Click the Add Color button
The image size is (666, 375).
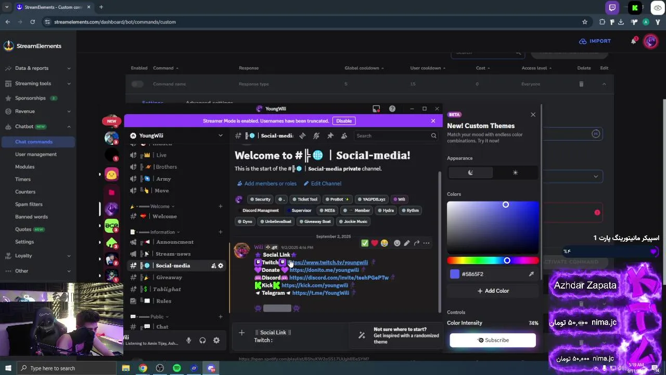click(x=493, y=291)
